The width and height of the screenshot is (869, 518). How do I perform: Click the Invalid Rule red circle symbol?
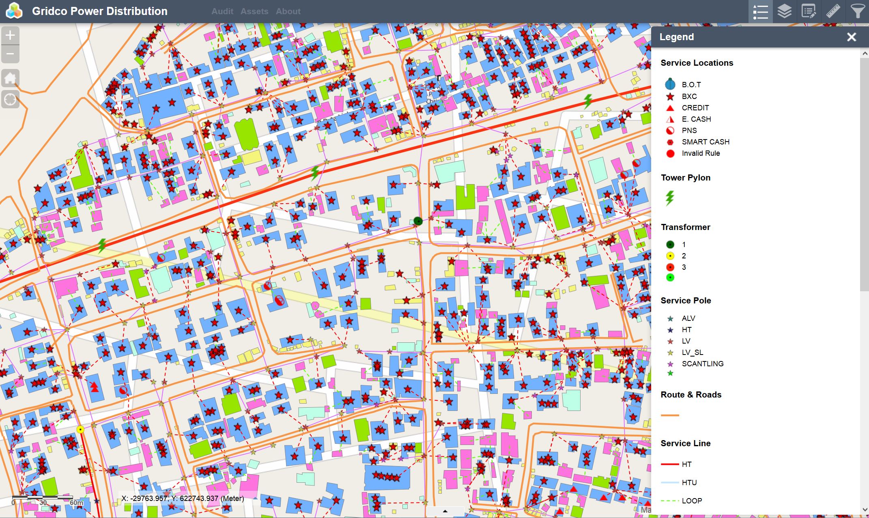(670, 153)
